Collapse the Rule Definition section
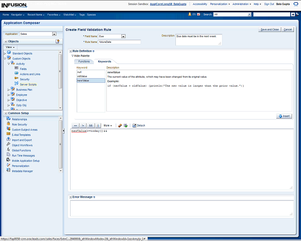Screen dimensions: 301x241 (x=70, y=50)
